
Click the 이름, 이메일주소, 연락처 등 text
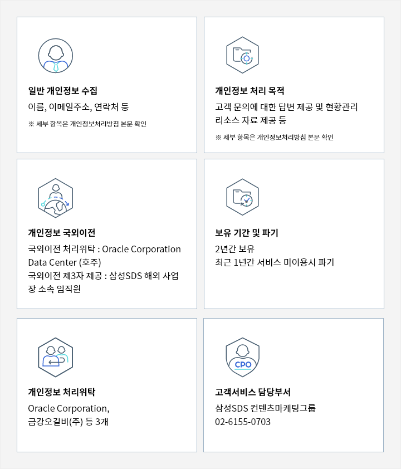pyautogui.click(x=79, y=107)
